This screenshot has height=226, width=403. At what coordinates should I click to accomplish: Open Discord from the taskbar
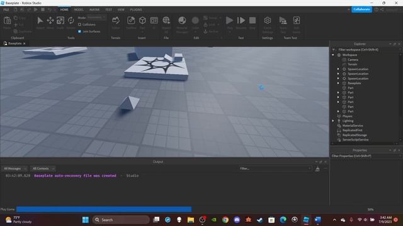(237, 220)
